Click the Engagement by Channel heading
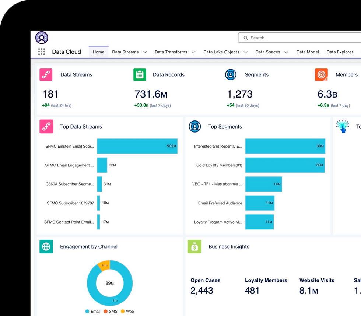 (89, 246)
